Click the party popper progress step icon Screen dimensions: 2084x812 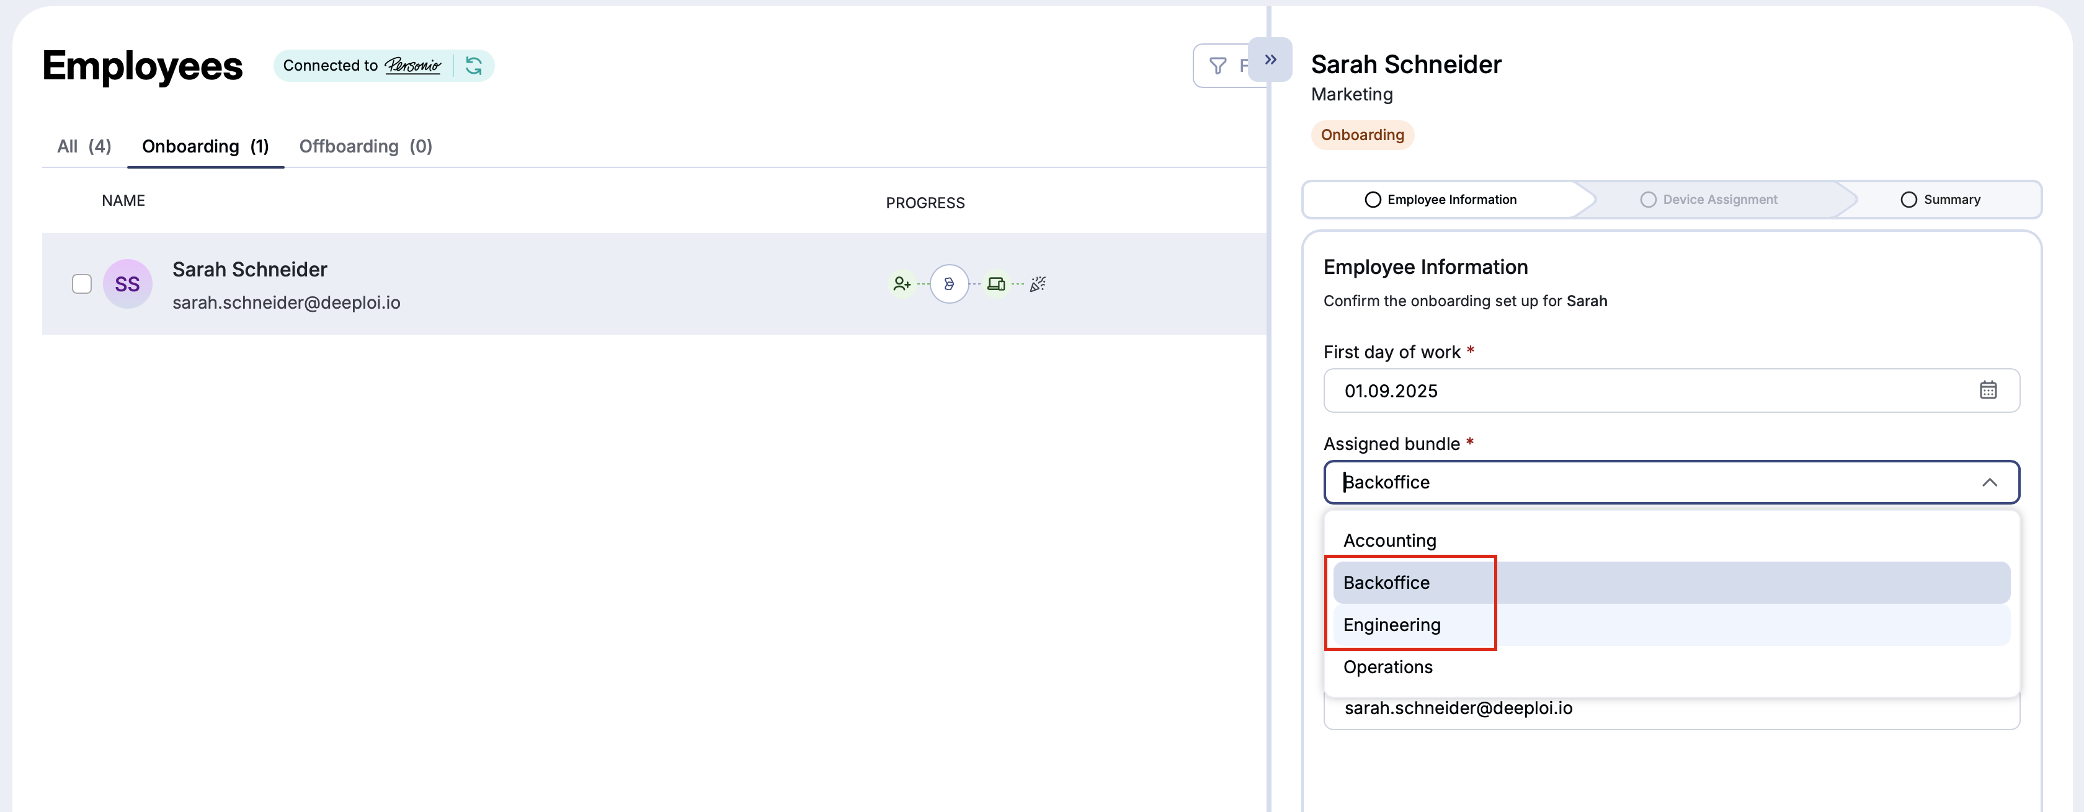[1038, 284]
